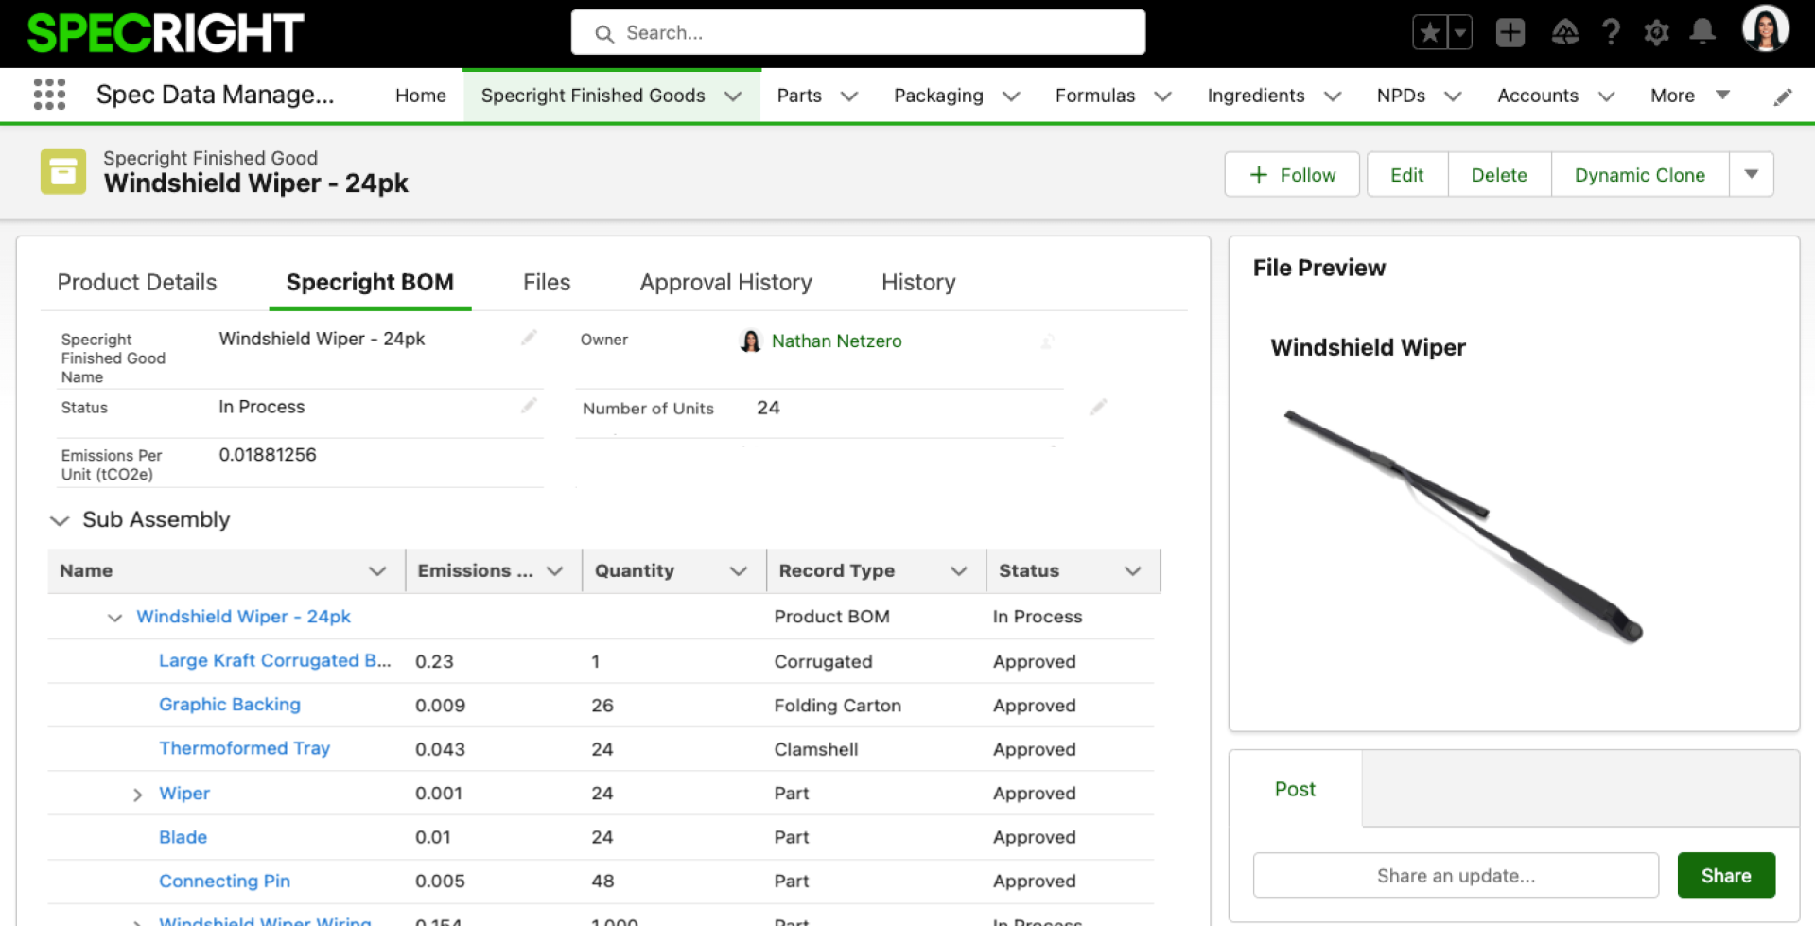Expand the NPDs nav dropdown
The width and height of the screenshot is (1815, 926).
(x=1453, y=96)
